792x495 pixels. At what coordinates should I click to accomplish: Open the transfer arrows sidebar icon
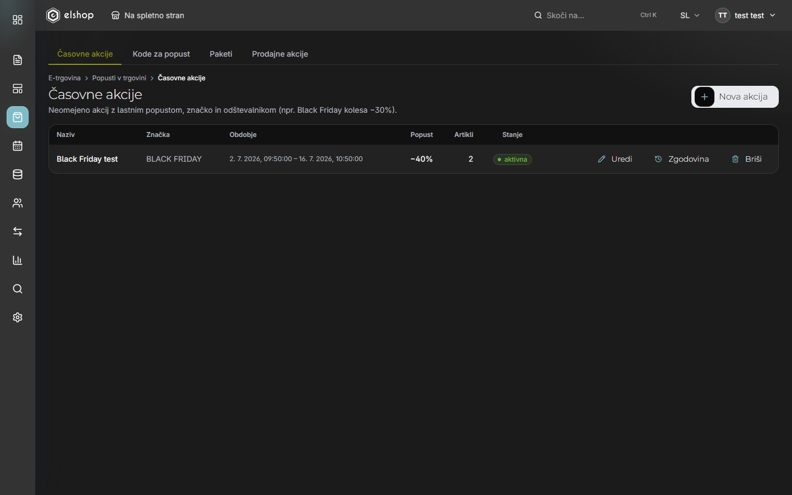[x=18, y=232]
